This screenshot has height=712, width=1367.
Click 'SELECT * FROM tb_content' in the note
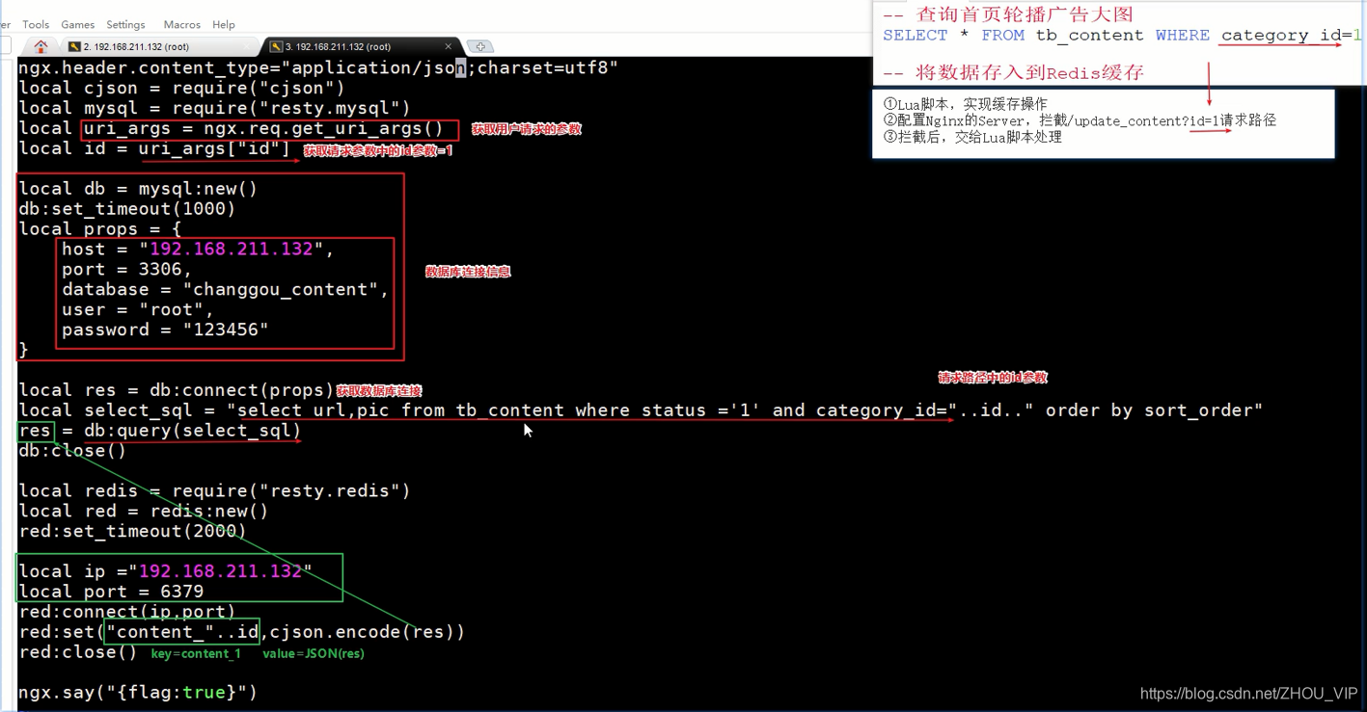[x=1013, y=36]
